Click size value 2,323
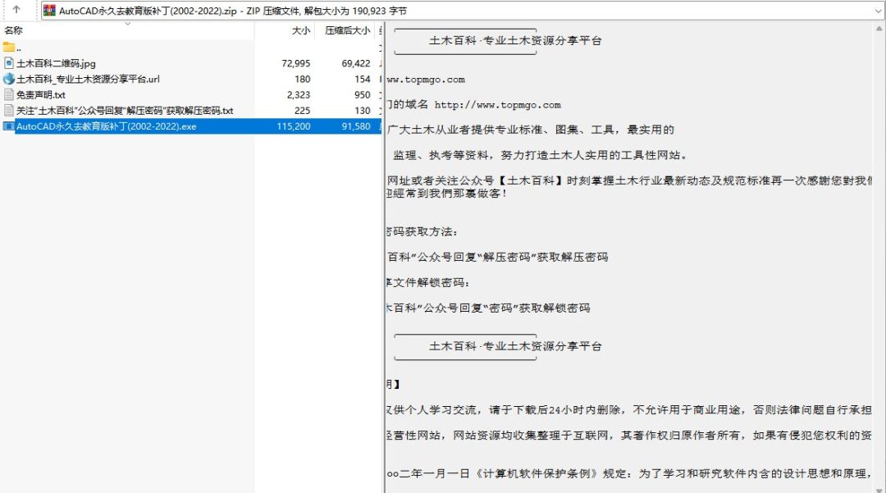Screen dimensions: 886x493 click(299, 95)
